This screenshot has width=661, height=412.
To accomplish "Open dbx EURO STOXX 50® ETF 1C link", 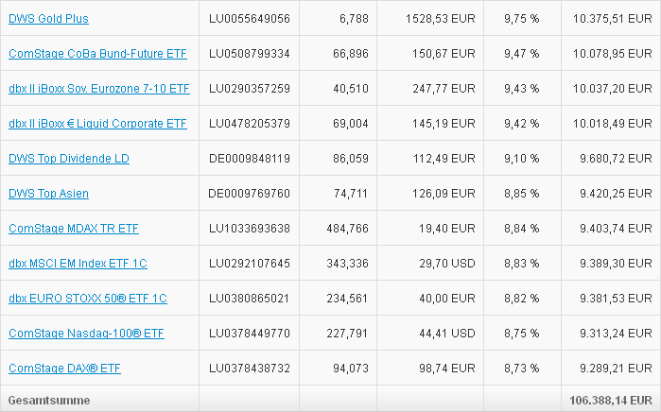I will point(88,299).
